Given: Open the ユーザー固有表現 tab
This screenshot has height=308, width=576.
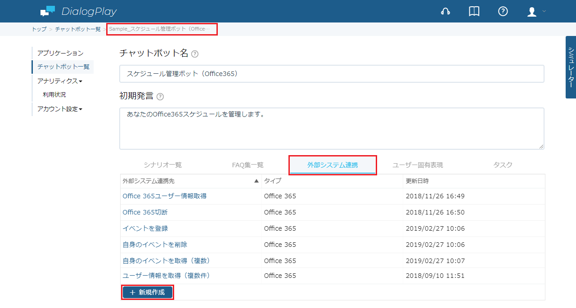Looking at the screenshot, I should [x=418, y=165].
